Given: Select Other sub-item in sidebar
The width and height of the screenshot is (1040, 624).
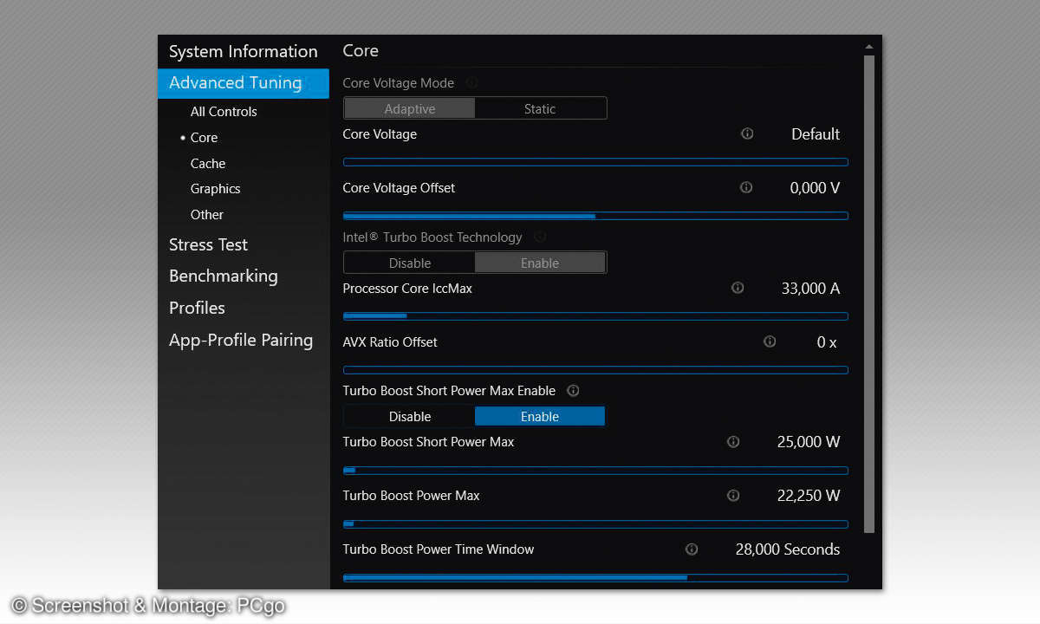Looking at the screenshot, I should point(207,214).
